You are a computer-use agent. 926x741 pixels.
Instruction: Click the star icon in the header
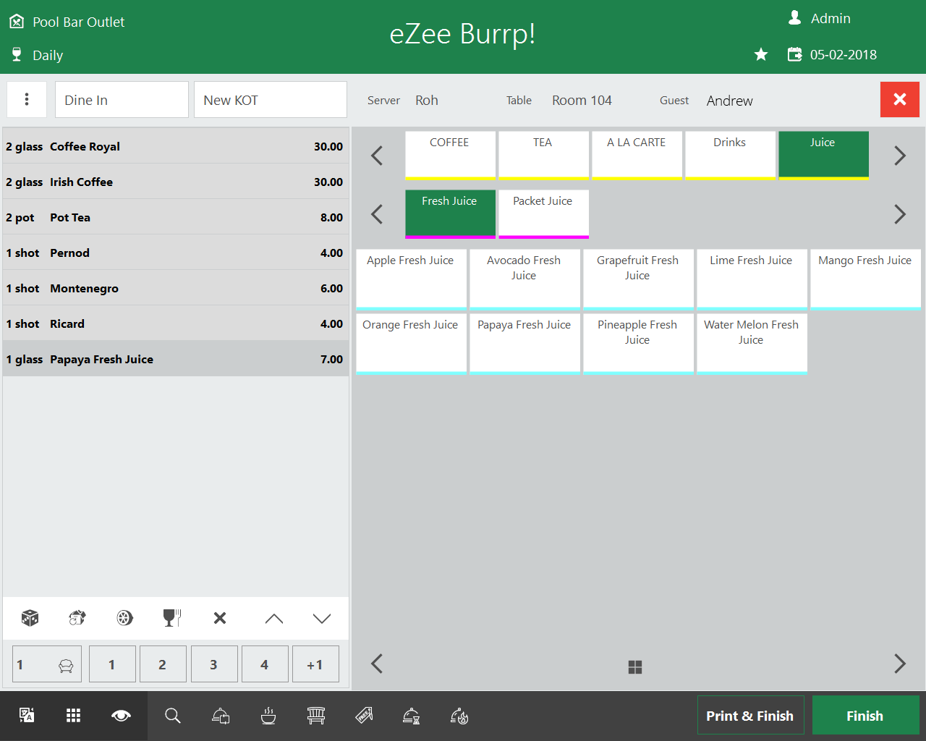click(x=761, y=54)
